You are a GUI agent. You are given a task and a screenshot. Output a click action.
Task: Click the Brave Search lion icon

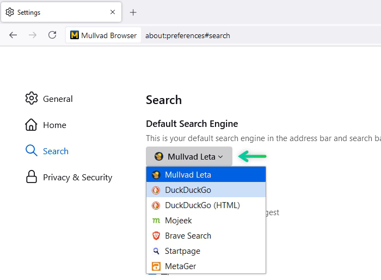tap(156, 236)
